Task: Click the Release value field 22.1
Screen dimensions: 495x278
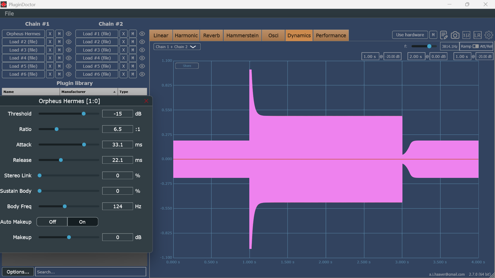Action: (118, 160)
